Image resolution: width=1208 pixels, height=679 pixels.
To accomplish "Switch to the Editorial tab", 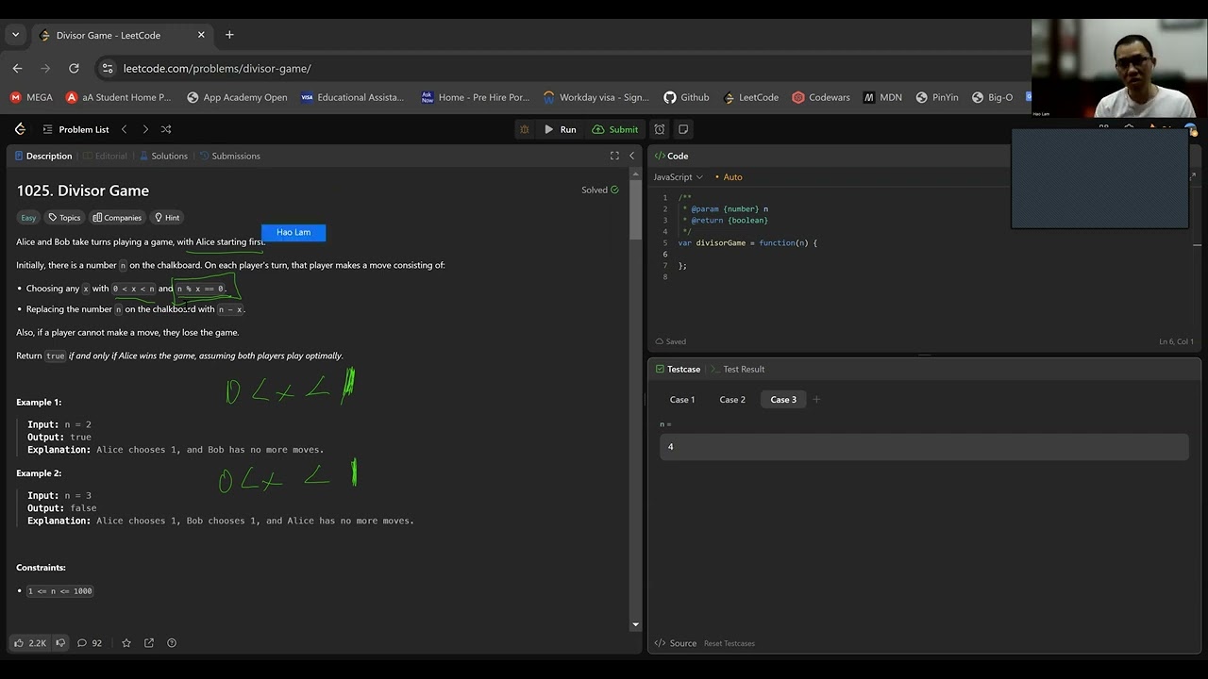I will [x=104, y=156].
